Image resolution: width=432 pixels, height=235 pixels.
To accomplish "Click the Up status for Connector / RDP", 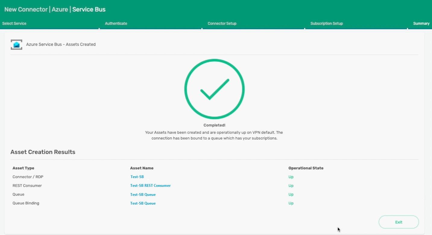I will 291,177.
